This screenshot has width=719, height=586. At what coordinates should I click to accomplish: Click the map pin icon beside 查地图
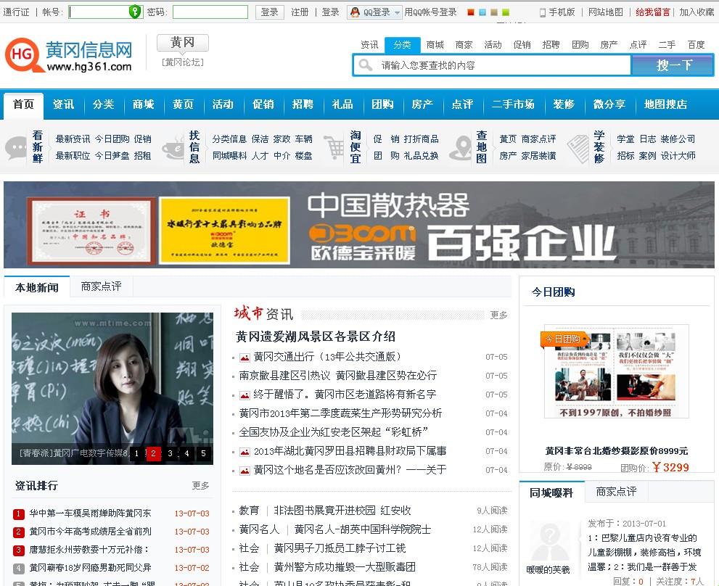(x=461, y=148)
